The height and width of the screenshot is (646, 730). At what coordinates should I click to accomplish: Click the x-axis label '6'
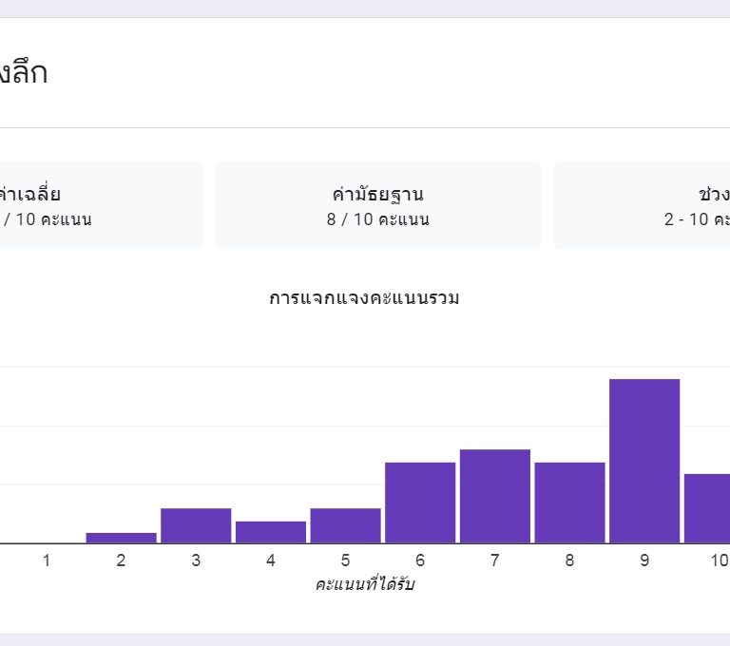[x=420, y=560]
